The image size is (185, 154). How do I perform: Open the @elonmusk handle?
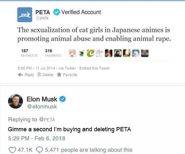point(42,107)
